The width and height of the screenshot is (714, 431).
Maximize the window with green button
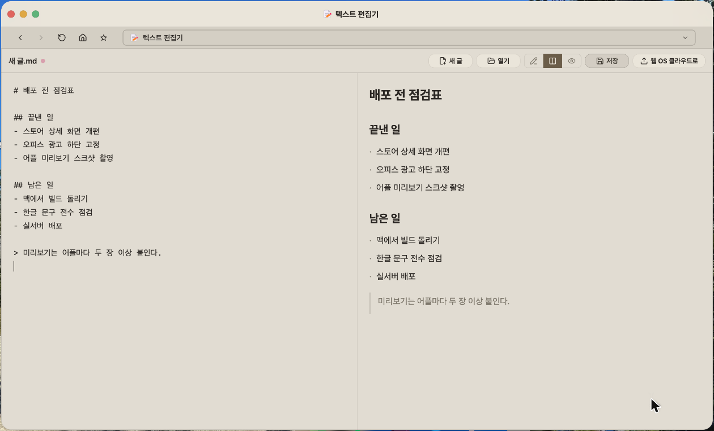[36, 14]
